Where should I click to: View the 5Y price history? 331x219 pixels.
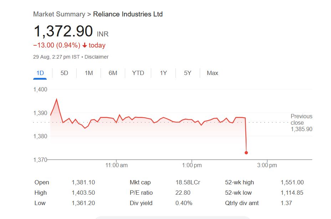(x=188, y=73)
